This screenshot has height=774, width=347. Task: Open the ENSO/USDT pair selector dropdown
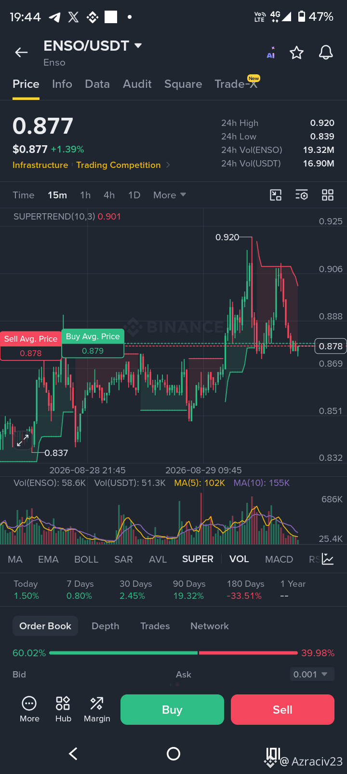(x=93, y=46)
